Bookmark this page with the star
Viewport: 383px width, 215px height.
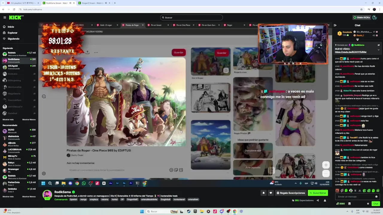tap(361, 9)
